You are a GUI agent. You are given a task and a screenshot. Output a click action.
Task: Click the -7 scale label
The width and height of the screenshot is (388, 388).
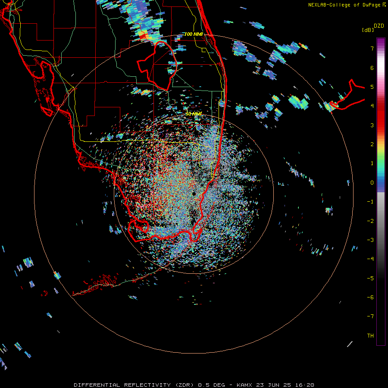tap(370, 316)
